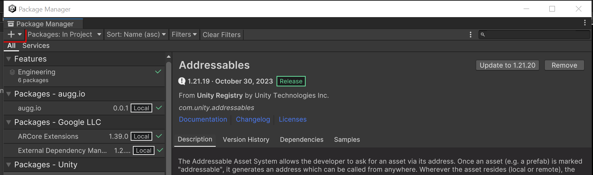593x175 pixels.
Task: Click the search magnifier icon
Action: pyautogui.click(x=483, y=35)
